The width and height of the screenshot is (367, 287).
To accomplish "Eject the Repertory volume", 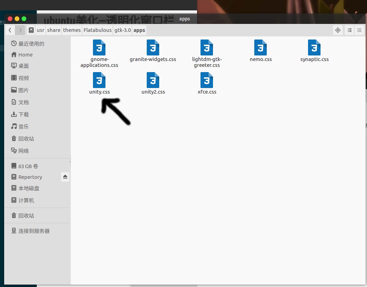I will [65, 177].
